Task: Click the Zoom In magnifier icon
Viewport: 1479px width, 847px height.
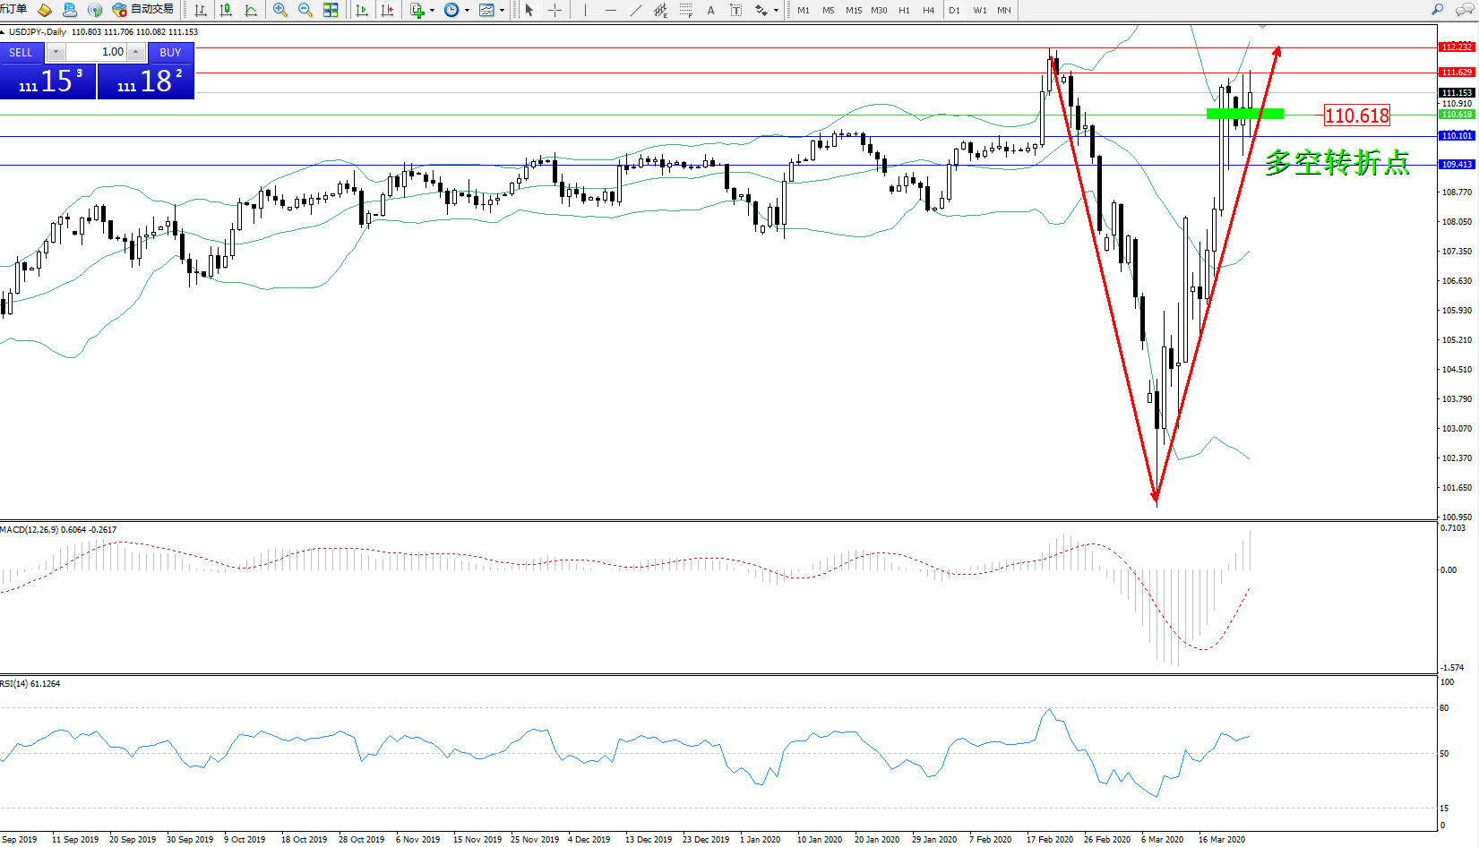Action: [280, 10]
